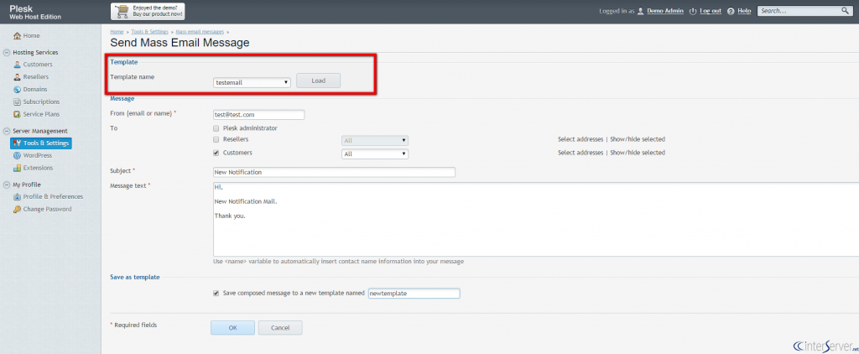This screenshot has width=859, height=354.
Task: Click the Subscriptions icon
Action: 18,102
